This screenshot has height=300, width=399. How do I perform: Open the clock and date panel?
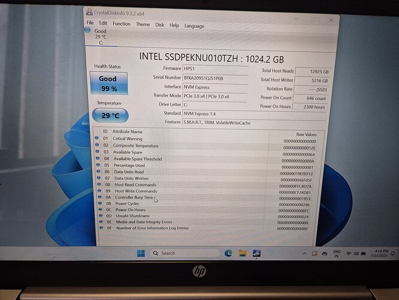[x=380, y=253]
